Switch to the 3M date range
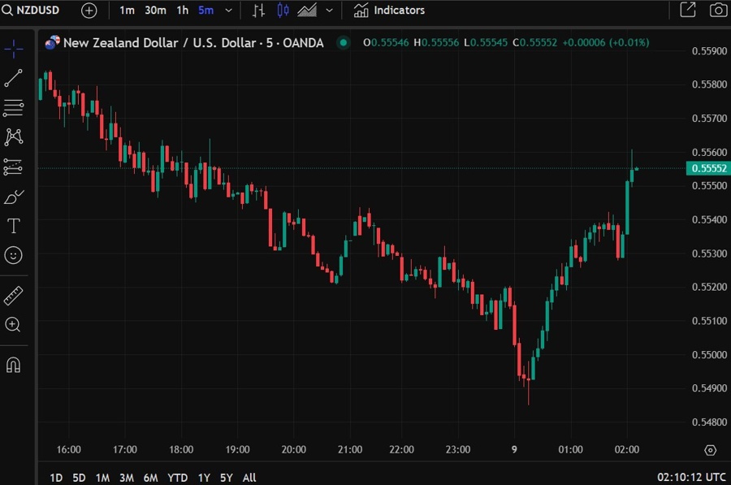This screenshot has height=485, width=731. [x=126, y=478]
